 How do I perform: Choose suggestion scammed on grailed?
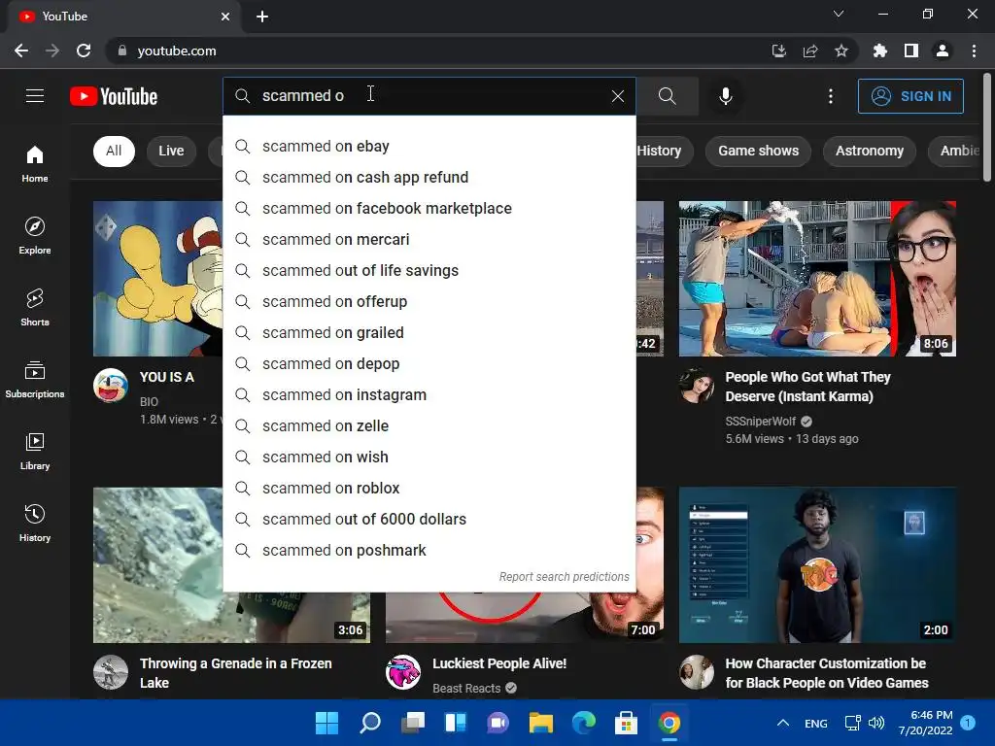(429, 333)
